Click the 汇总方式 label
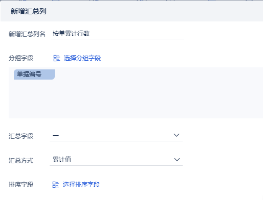Image resolution: width=263 pixels, height=200 pixels. click(x=21, y=161)
